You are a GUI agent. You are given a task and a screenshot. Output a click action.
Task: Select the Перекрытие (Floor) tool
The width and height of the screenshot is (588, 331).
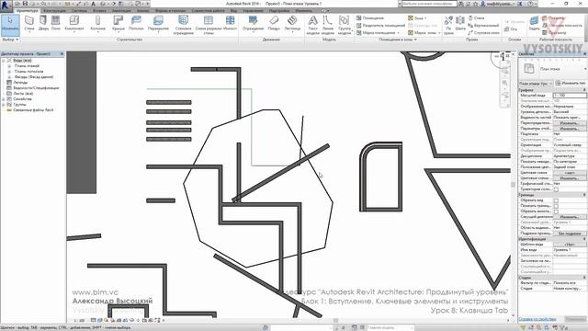[158, 24]
